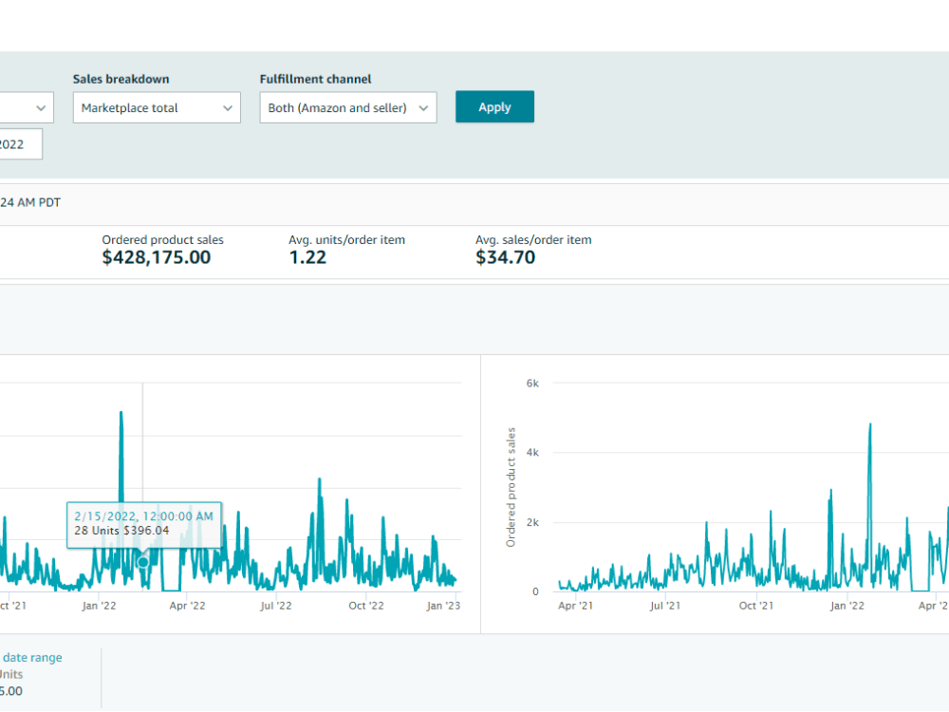Click the 28 Units $396.04 tooltip text
Image resolution: width=949 pixels, height=712 pixels.
click(x=121, y=531)
